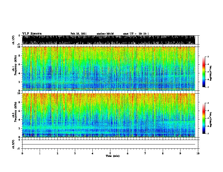
Task: Click the "-7" label on the ch.1 color scale
Action: point(208,87)
